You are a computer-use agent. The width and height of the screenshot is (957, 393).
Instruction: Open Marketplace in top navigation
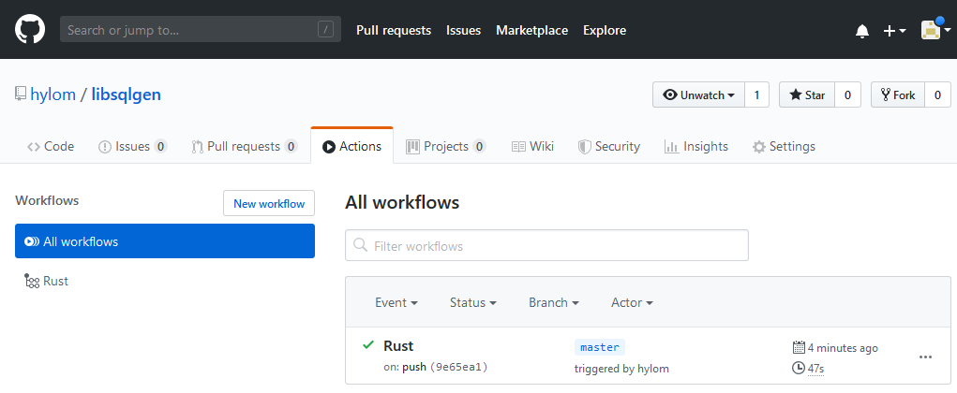click(x=531, y=30)
